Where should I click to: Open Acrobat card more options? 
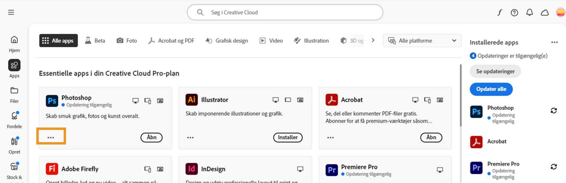330,137
